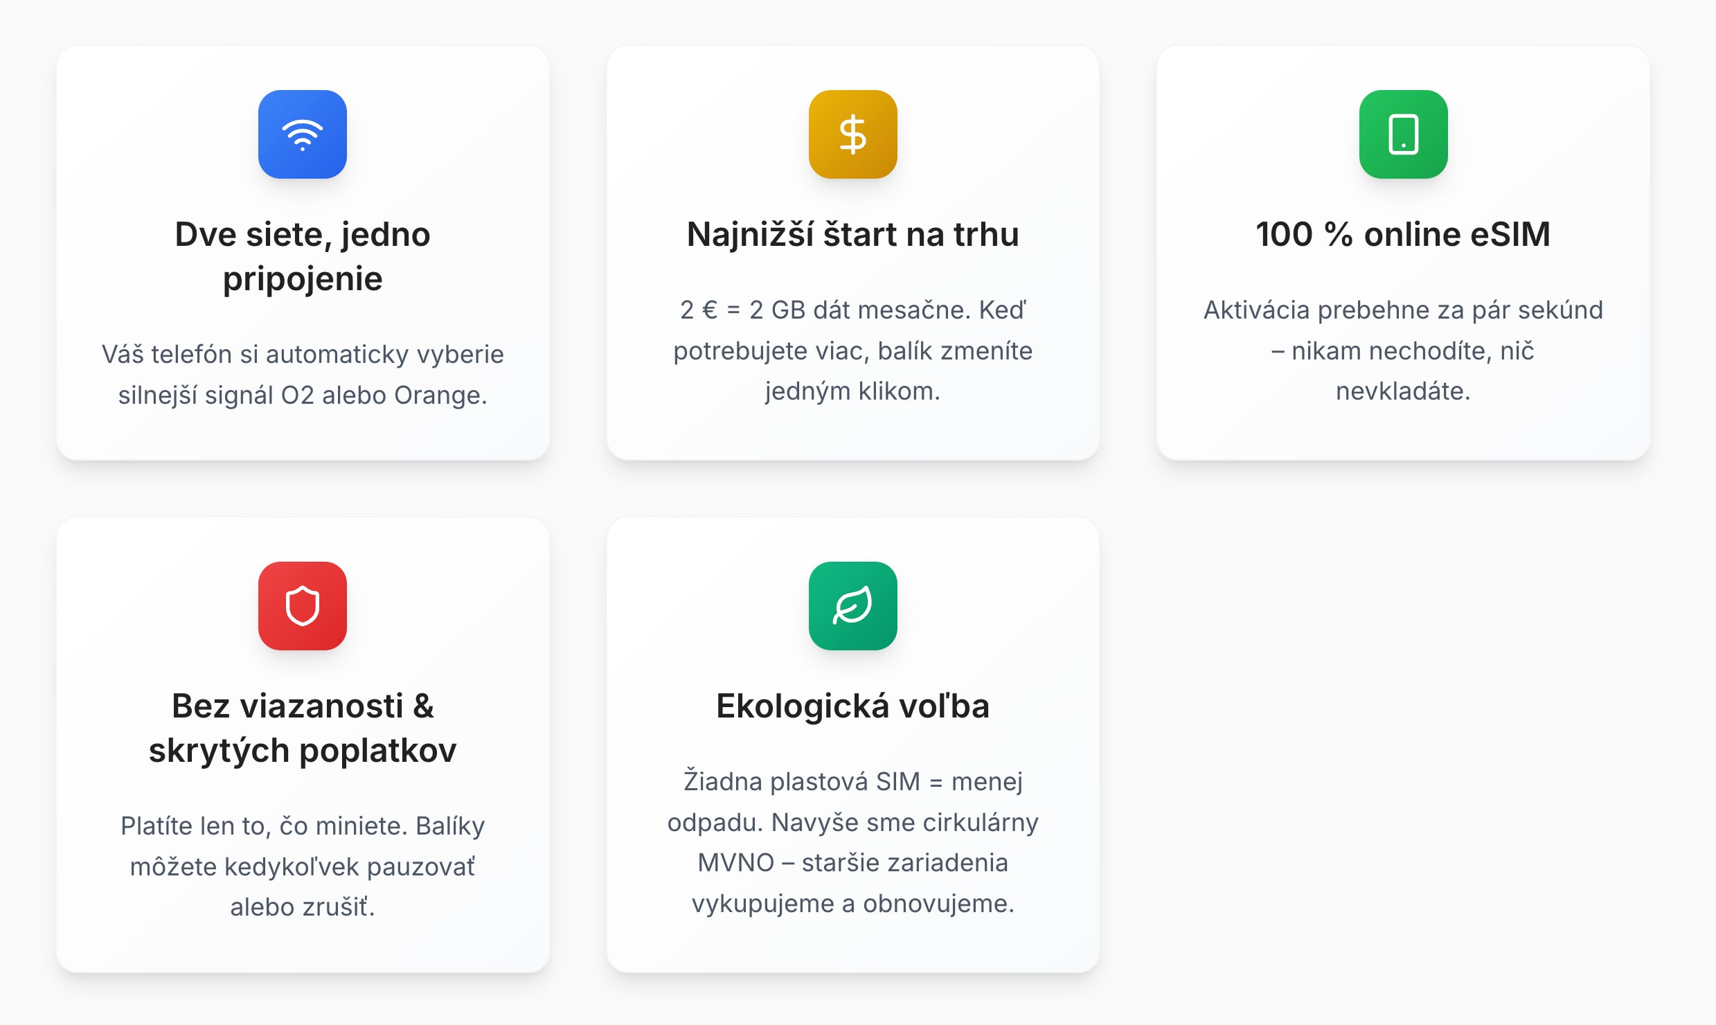Viewport: 1716px width, 1025px height.
Task: Click the yellow dollar sign icon
Action: point(852,134)
